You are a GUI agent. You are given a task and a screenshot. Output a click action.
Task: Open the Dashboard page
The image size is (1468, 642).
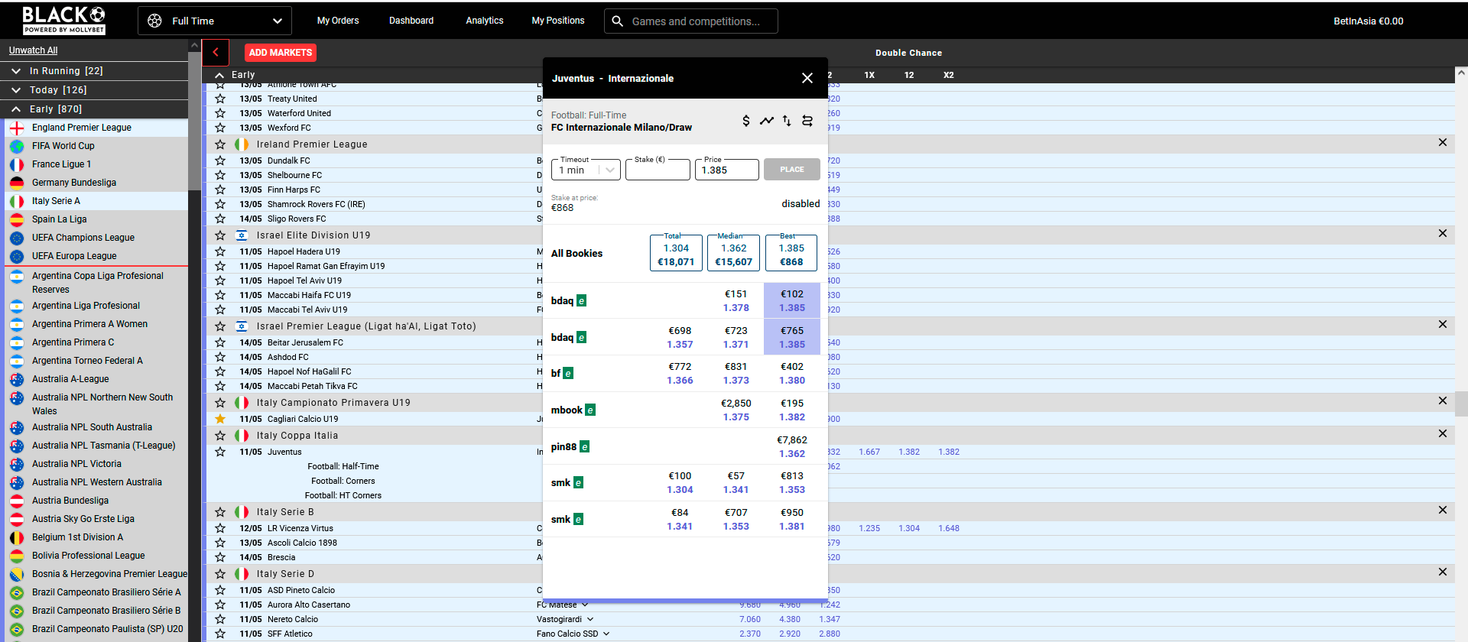411,21
